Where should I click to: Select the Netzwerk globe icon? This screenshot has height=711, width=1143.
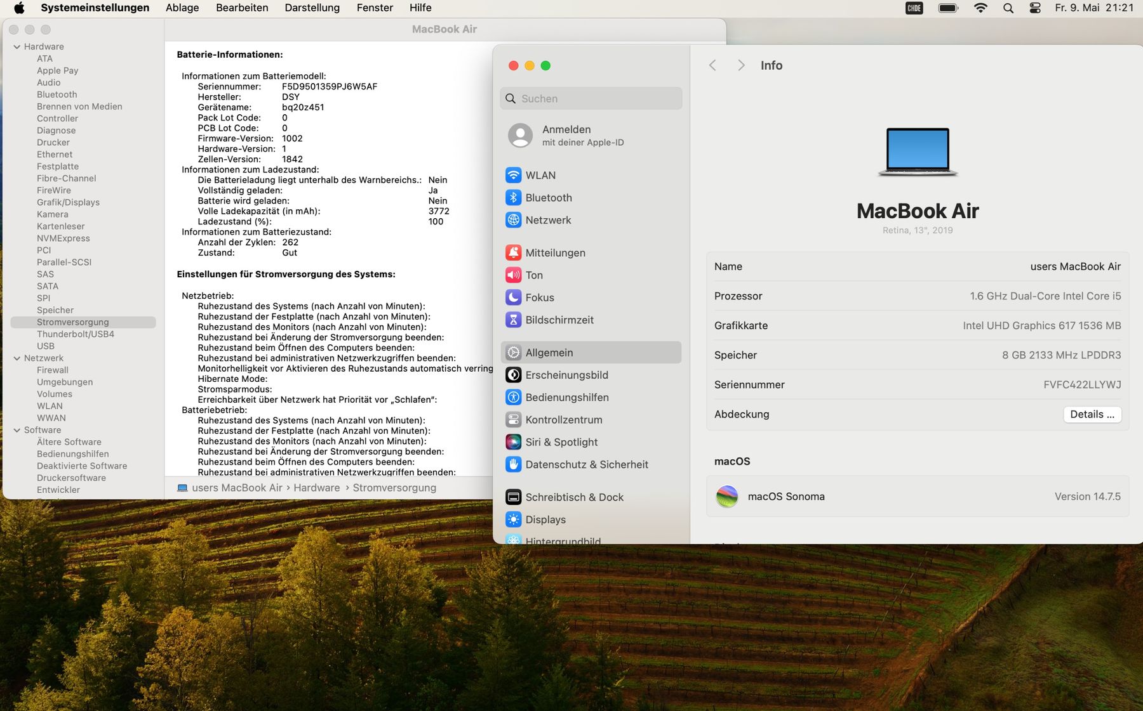[513, 220]
